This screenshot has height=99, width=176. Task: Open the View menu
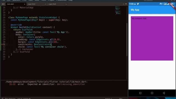pyautogui.click(x=31, y=1)
